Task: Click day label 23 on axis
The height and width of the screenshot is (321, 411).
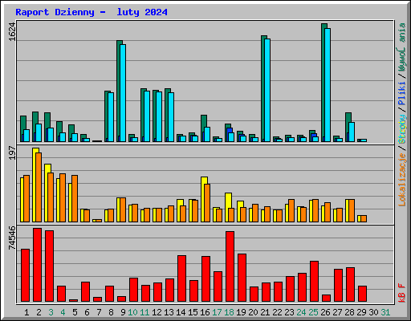Action: 289,312
